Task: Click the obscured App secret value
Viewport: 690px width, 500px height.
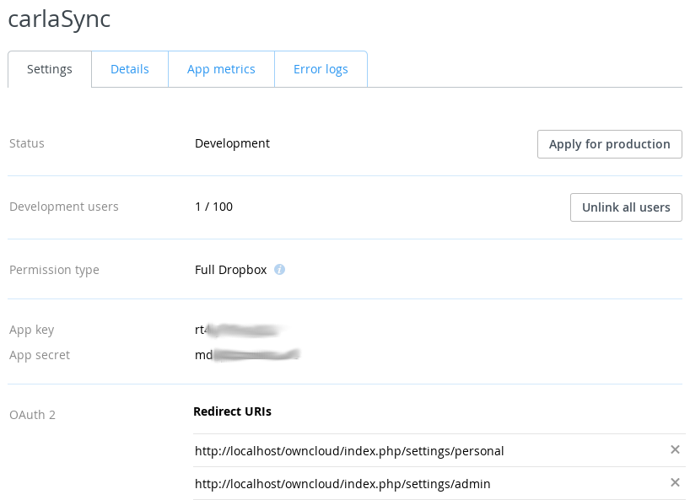Action: tap(245, 354)
